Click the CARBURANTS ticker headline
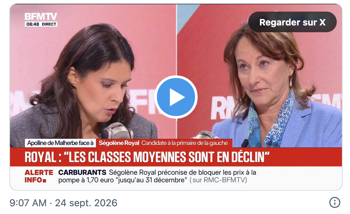This screenshot has height=214, width=350. [82, 172]
